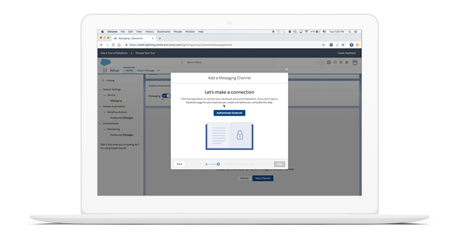Click the Refresh button behind dialog

click(x=244, y=178)
